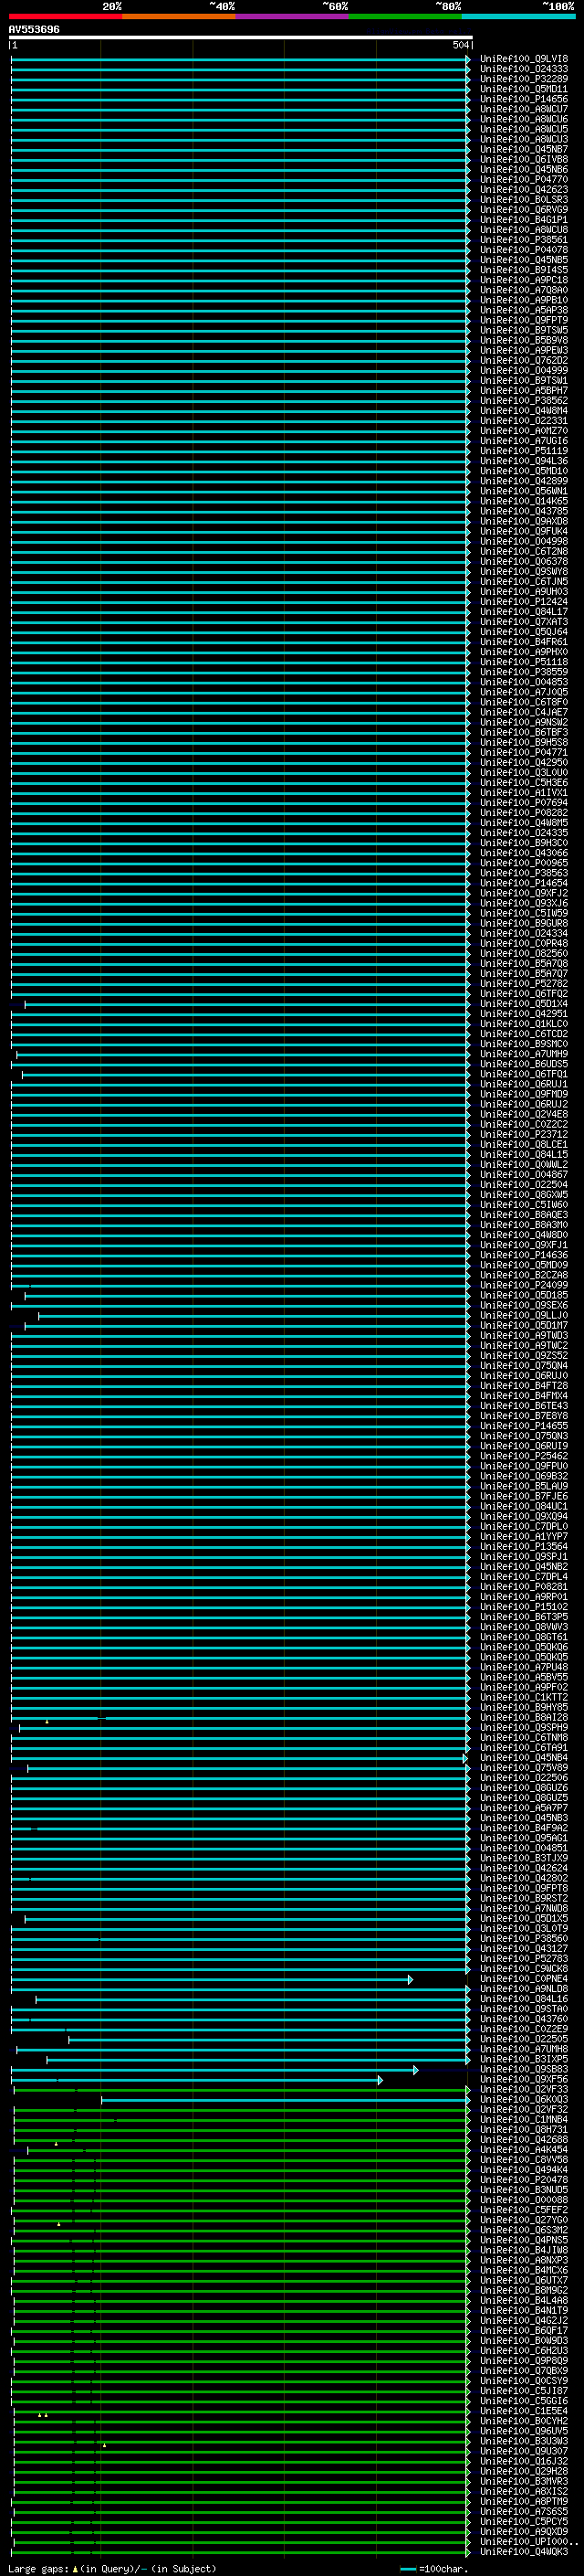Image resolution: width=584 pixels, height=2576 pixels.
Task: Select the UniRef100_Q9LLJ0 label
Action: point(523,1315)
